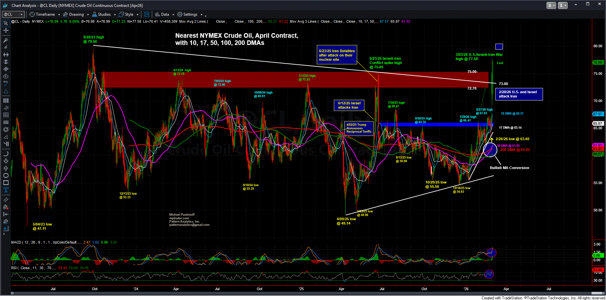Open the Drawing menu
The height and width of the screenshot is (300, 606).
click(76, 14)
